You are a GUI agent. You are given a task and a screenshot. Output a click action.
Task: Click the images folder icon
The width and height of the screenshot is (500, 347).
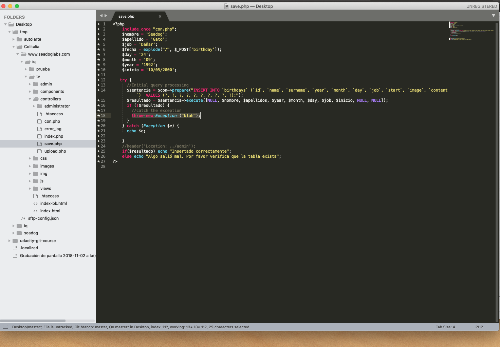pyautogui.click(x=36, y=166)
